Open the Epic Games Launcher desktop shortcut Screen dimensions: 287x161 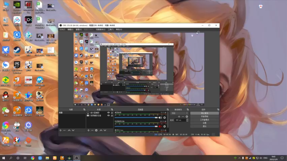click(x=17, y=67)
